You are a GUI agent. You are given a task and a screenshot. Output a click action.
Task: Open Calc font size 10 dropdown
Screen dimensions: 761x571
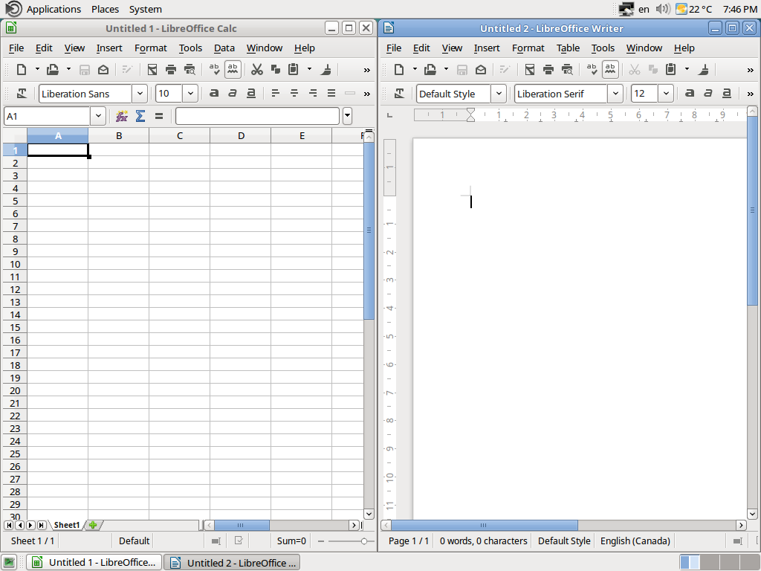[x=190, y=93]
